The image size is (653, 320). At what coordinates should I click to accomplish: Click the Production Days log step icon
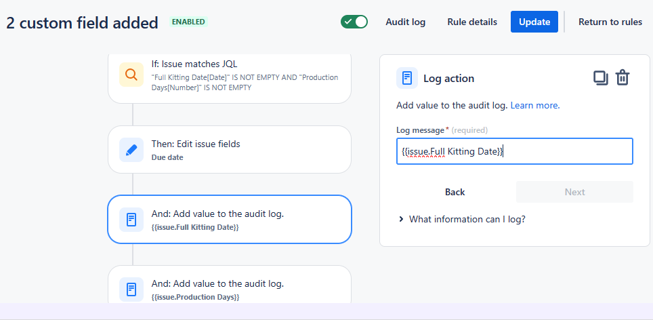click(x=131, y=289)
